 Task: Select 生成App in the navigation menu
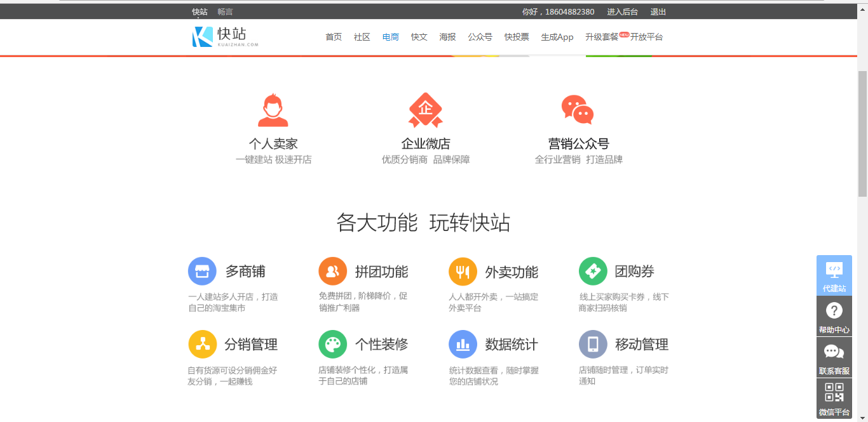point(557,37)
